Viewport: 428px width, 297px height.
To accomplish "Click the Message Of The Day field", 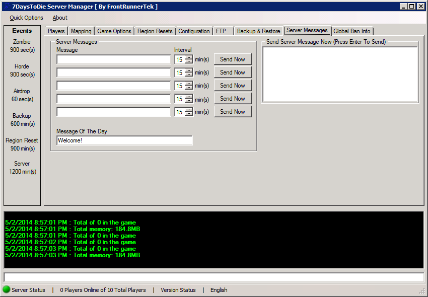I will click(124, 140).
